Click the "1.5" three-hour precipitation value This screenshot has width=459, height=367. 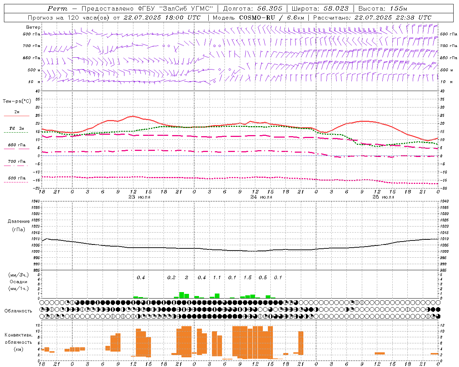[247, 278]
